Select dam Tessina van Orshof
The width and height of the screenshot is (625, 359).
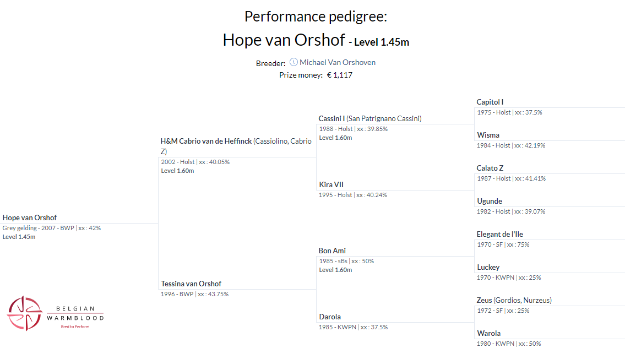(191, 284)
